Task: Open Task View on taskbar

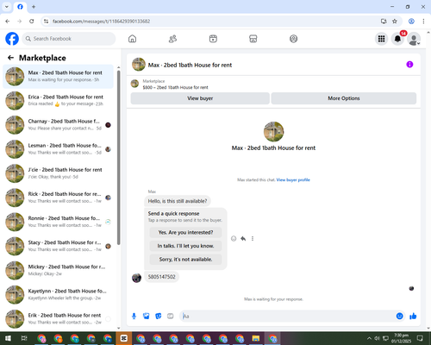Action: pos(24,338)
